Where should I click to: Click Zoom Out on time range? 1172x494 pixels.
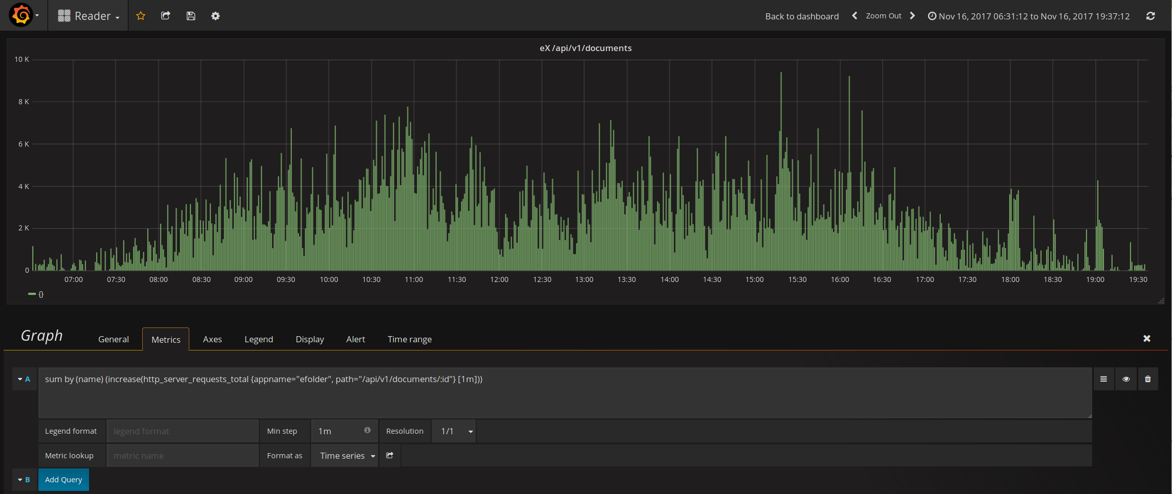(x=883, y=16)
